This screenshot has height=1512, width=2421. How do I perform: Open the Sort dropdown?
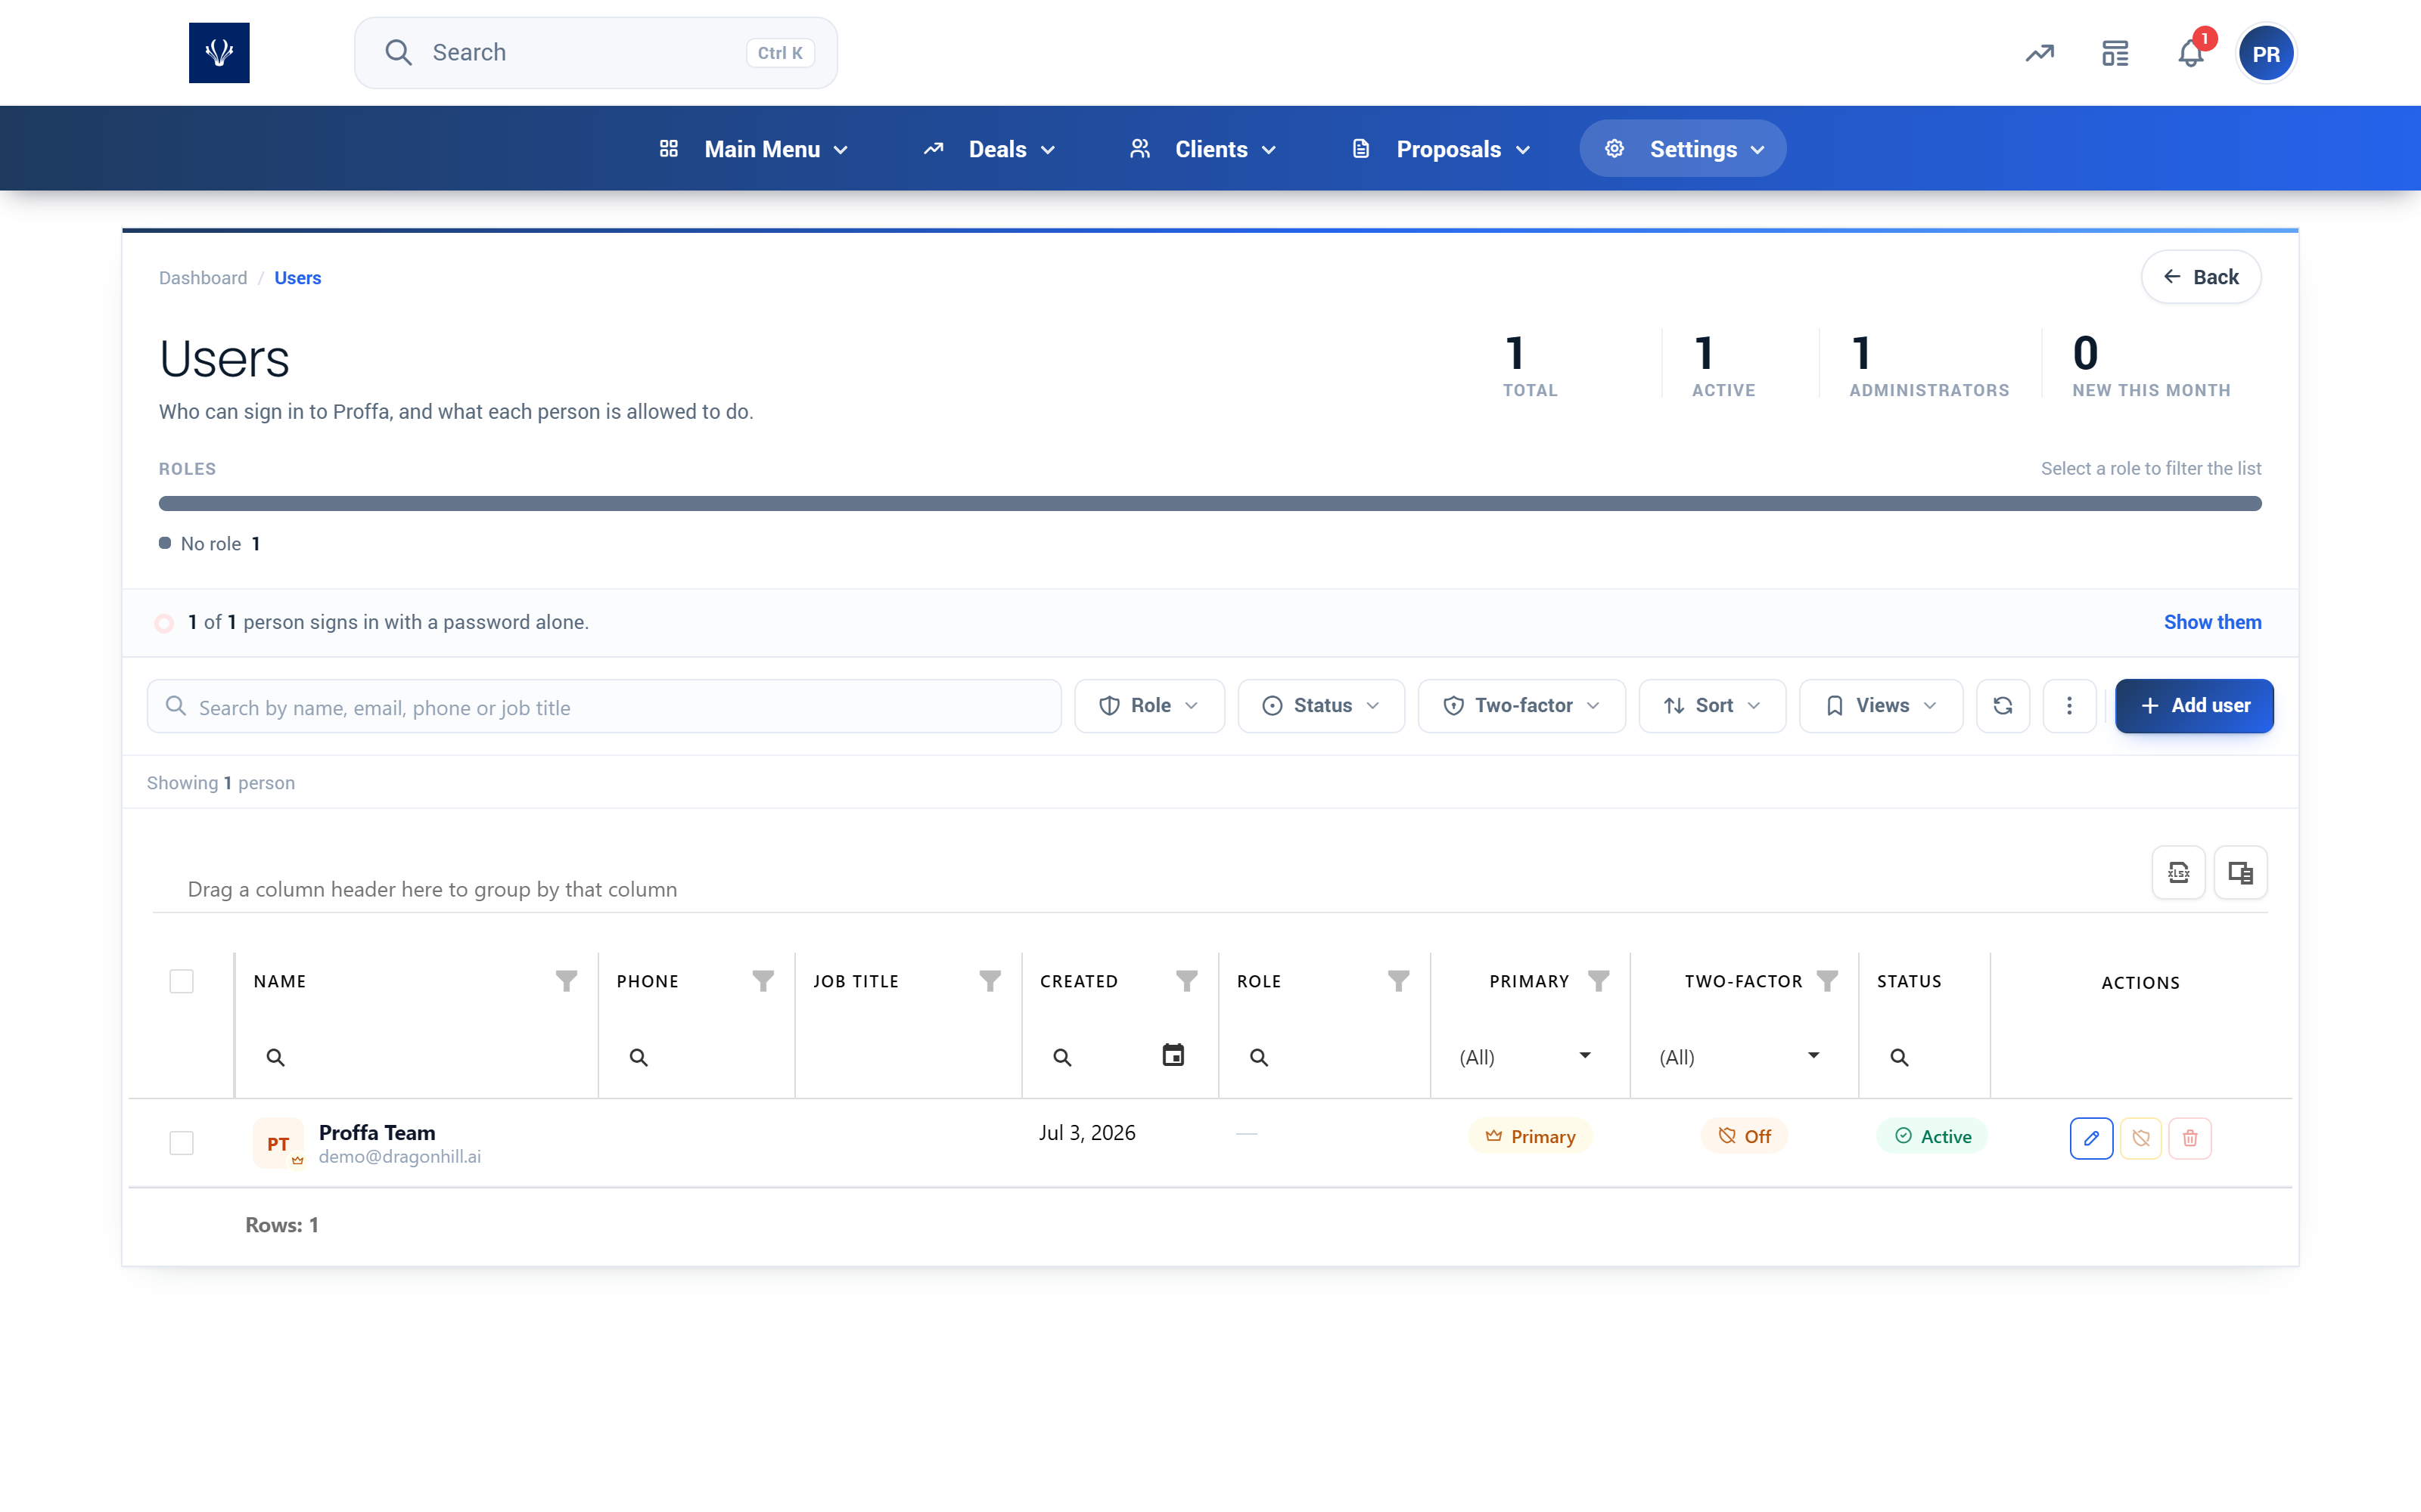coord(1713,706)
